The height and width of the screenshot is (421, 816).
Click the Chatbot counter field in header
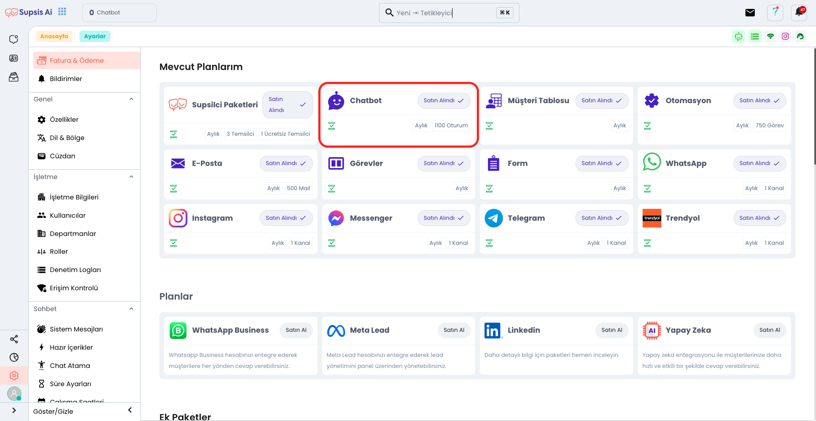tap(119, 13)
